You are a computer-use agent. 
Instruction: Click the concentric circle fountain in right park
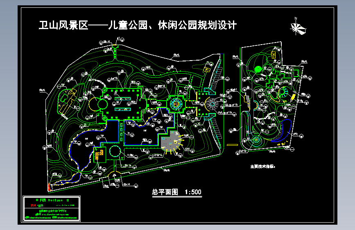coord(256,140)
